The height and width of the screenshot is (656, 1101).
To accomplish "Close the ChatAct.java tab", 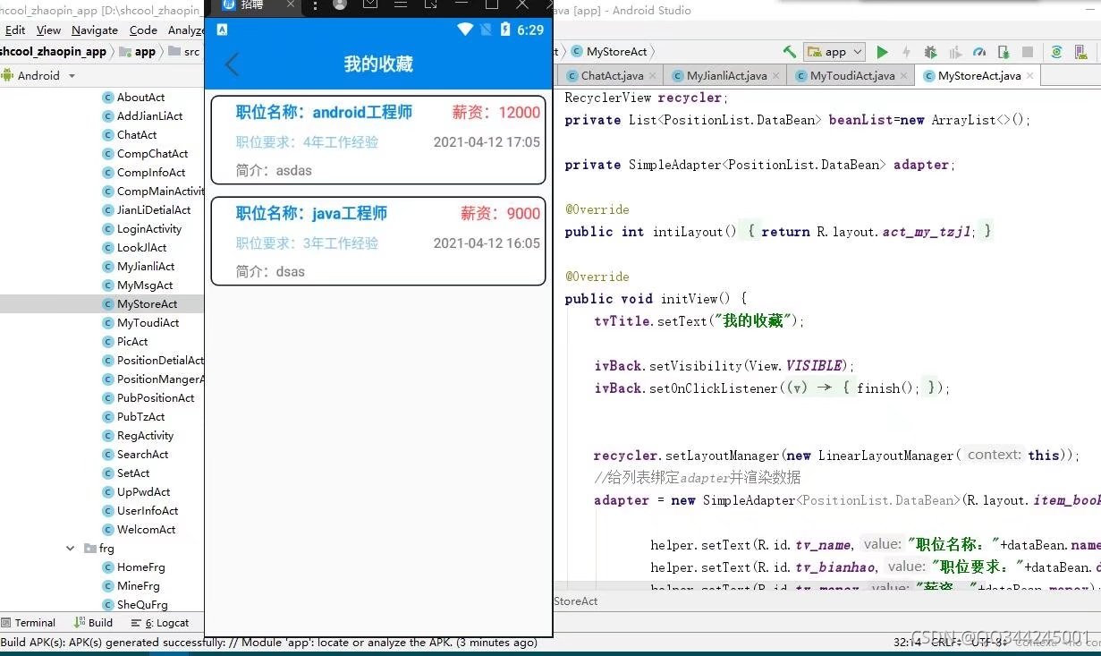I will 652,76.
